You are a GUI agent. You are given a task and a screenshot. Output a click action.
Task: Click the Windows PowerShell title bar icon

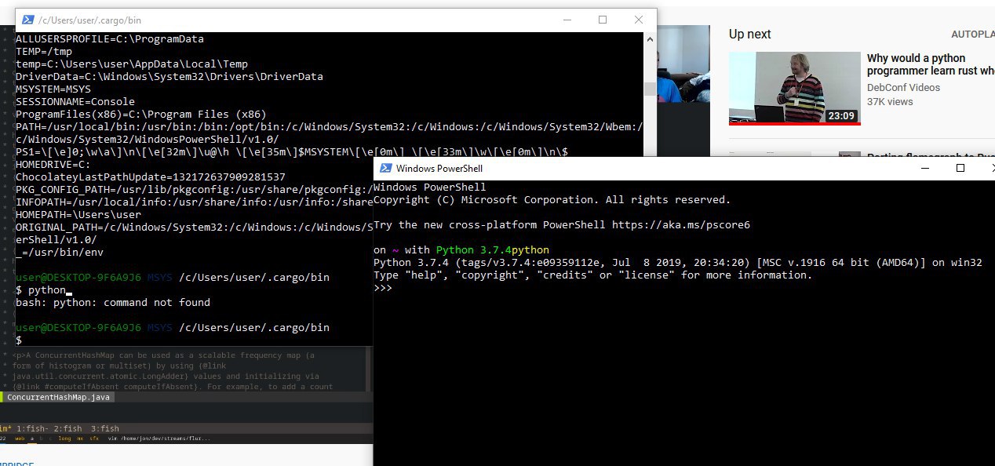[385, 169]
